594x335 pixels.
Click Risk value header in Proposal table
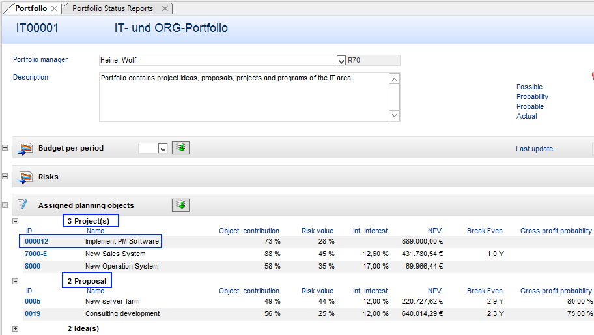(317, 291)
